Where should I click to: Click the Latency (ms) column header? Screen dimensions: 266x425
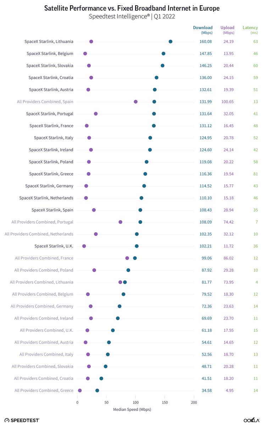(x=250, y=30)
